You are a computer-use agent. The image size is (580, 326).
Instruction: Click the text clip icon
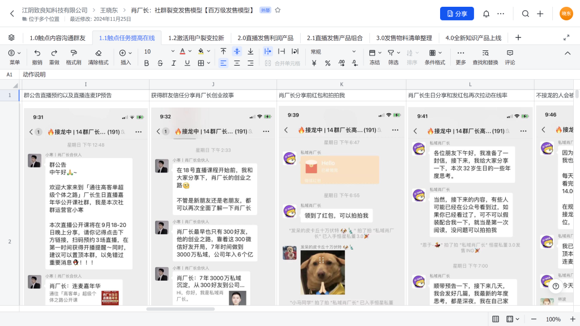[x=282, y=52]
